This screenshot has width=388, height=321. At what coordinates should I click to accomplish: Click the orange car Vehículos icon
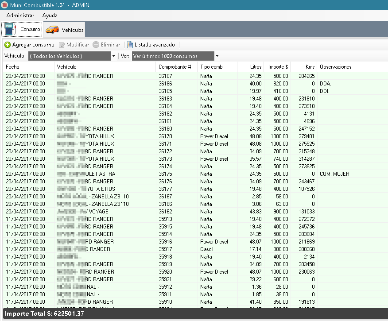point(52,30)
